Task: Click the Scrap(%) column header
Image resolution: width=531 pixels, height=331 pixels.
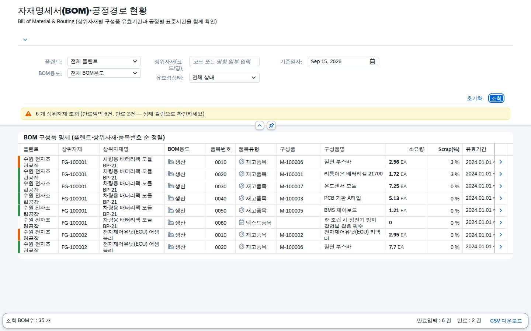Action: tap(445, 149)
